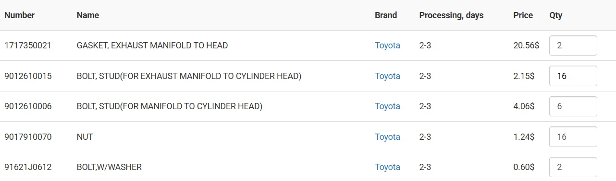Open Toyota brand link for gasket row

387,45
